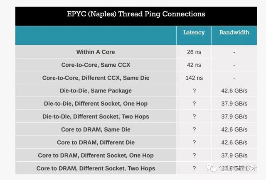The image size is (266, 180).
Task: Select the Bandwidth column header
Action: 234,32
